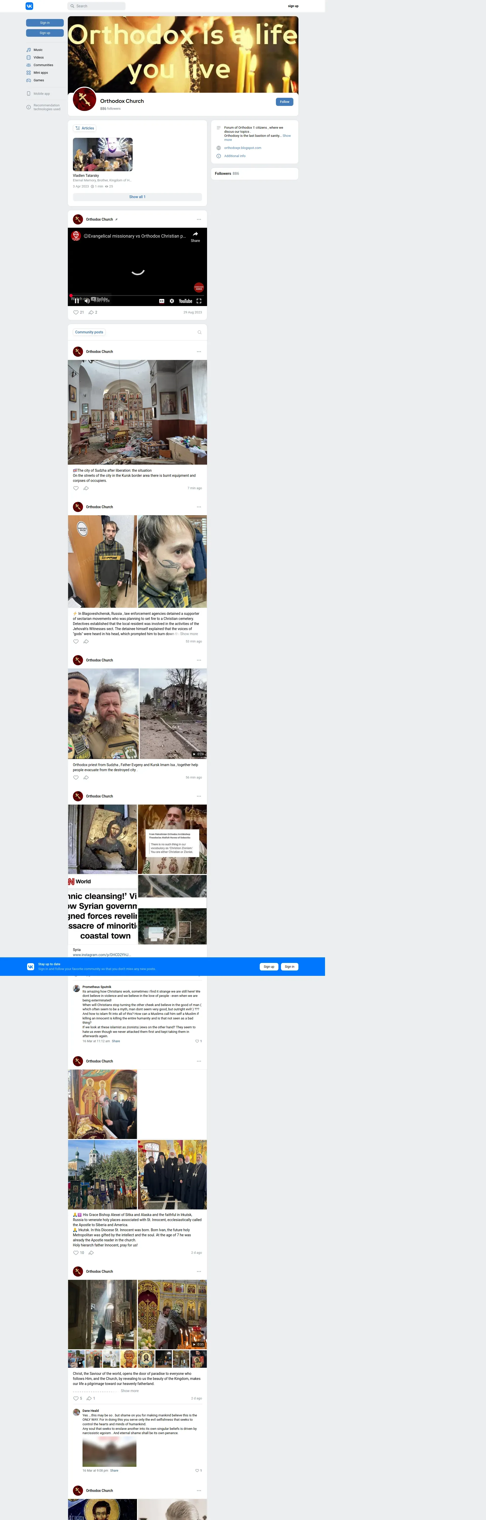Screen dimensions: 486x1520
Task: Enter fullscreen on the video
Action: (199, 301)
